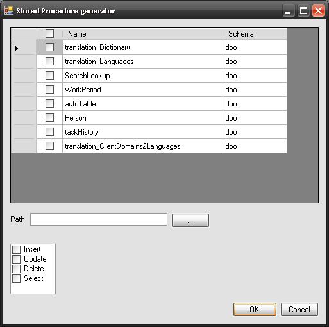Screen dimensions: 329x327
Task: Check the translation_Languages row checkbox
Action: click(x=49, y=62)
